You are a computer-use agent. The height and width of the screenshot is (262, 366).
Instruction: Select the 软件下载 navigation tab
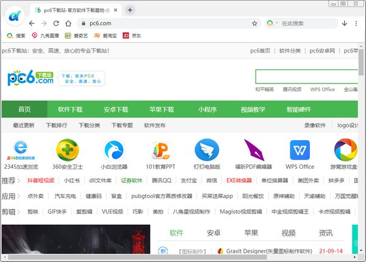(70, 109)
